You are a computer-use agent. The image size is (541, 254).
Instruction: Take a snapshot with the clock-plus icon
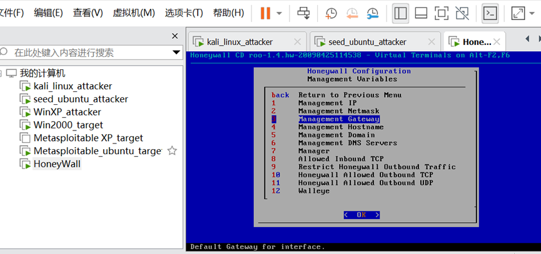[x=331, y=13]
